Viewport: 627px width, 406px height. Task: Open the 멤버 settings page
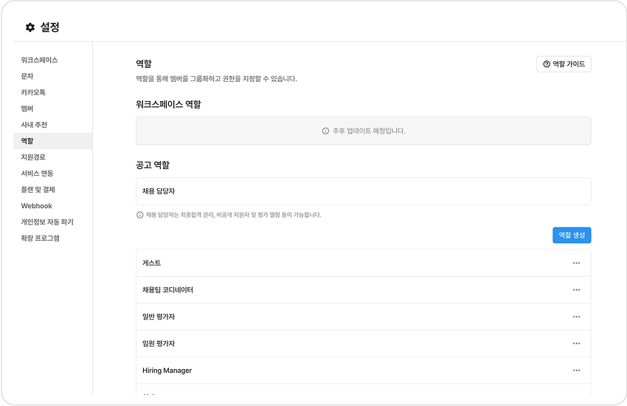pyautogui.click(x=27, y=109)
